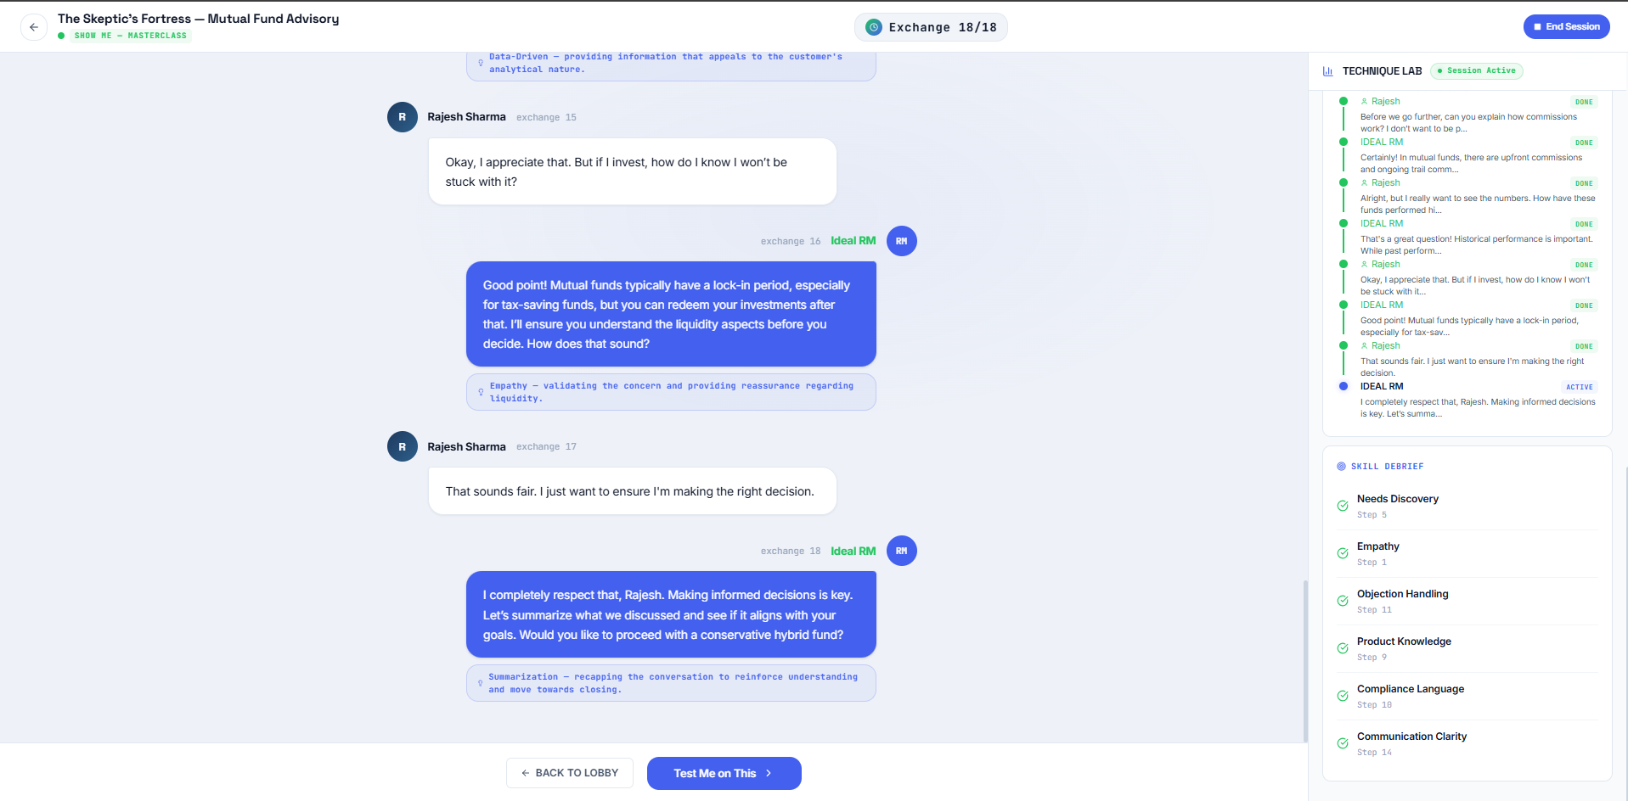This screenshot has height=801, width=1628.
Task: Click the Session Active status badge
Action: [1477, 71]
